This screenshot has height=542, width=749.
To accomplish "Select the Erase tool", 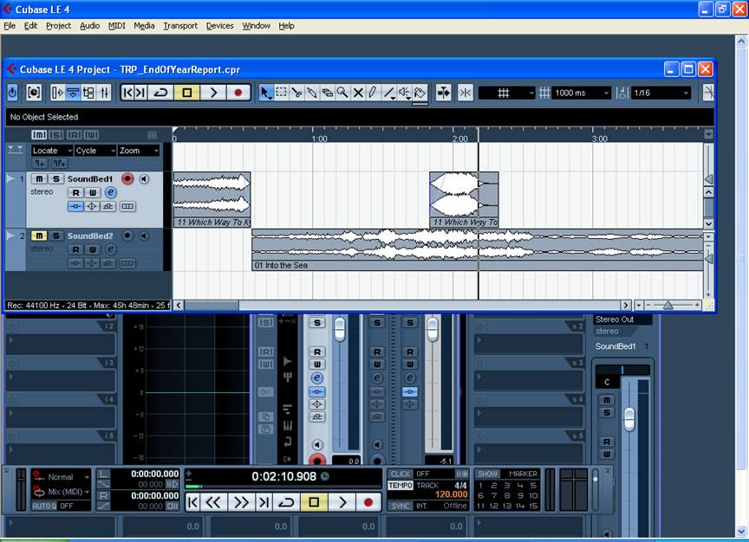I will [x=327, y=93].
